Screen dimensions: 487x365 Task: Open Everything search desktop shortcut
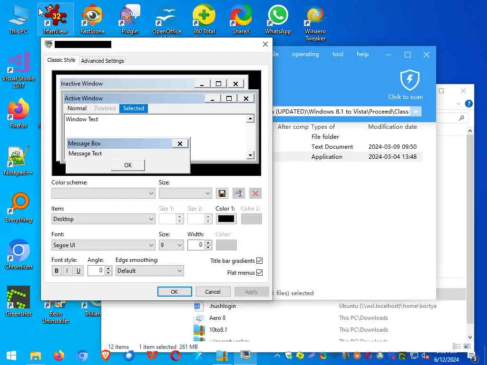(19, 208)
